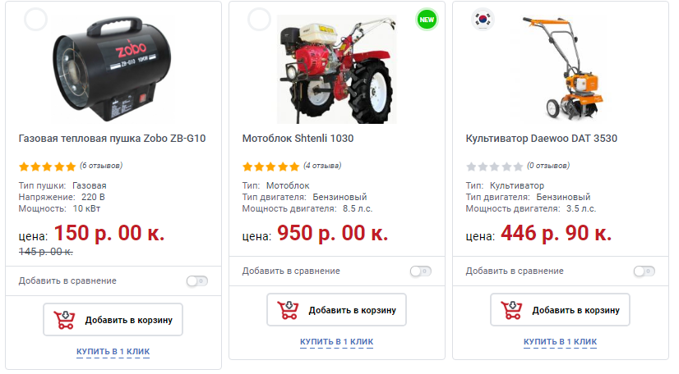Turn on comparison for Daewoo DAT 3530
Screen dimensions: 679x374
[644, 271]
